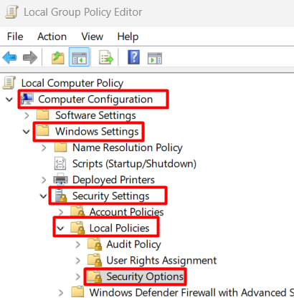294x300 pixels.
Task: Select the Local Computer Policy root
Action: coord(72,83)
